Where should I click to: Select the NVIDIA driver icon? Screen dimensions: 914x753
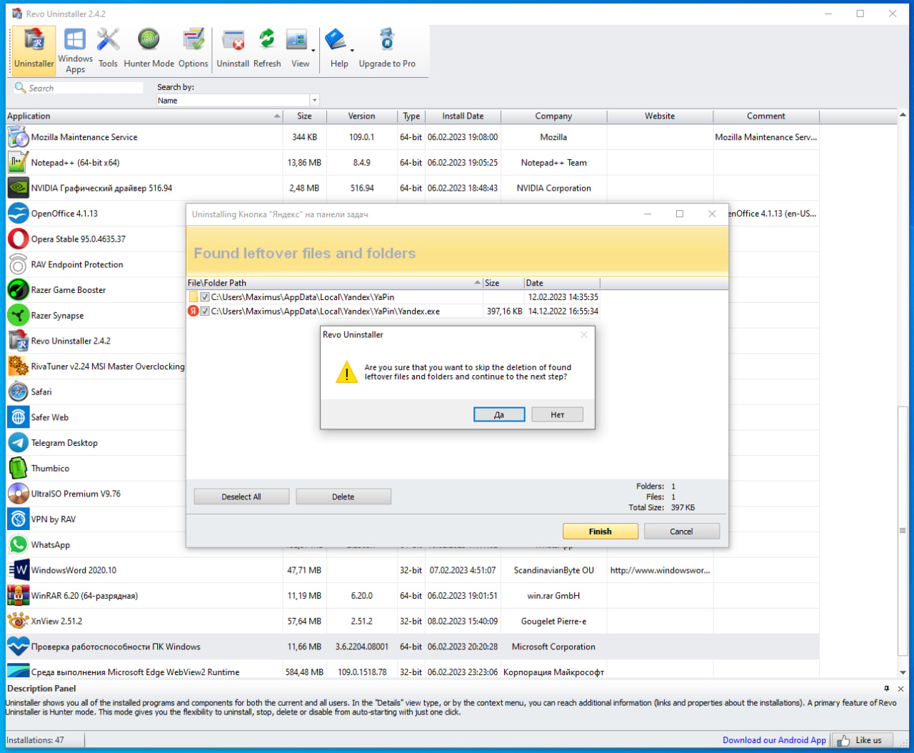coord(18,188)
